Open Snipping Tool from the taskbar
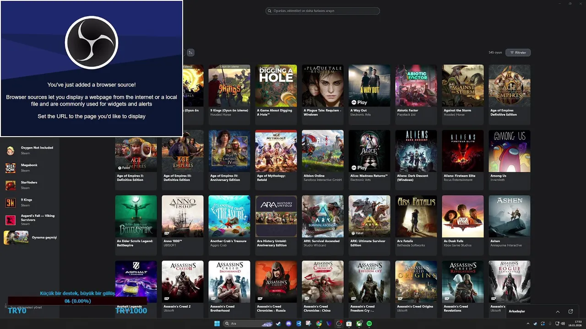586x329 pixels. point(309,324)
